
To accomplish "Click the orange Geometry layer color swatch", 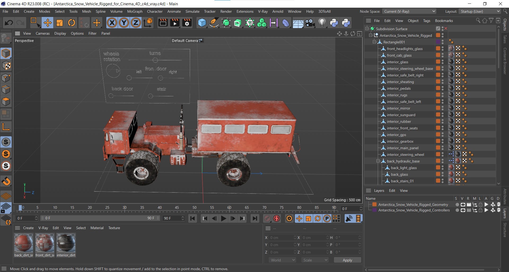I will pos(374,205).
